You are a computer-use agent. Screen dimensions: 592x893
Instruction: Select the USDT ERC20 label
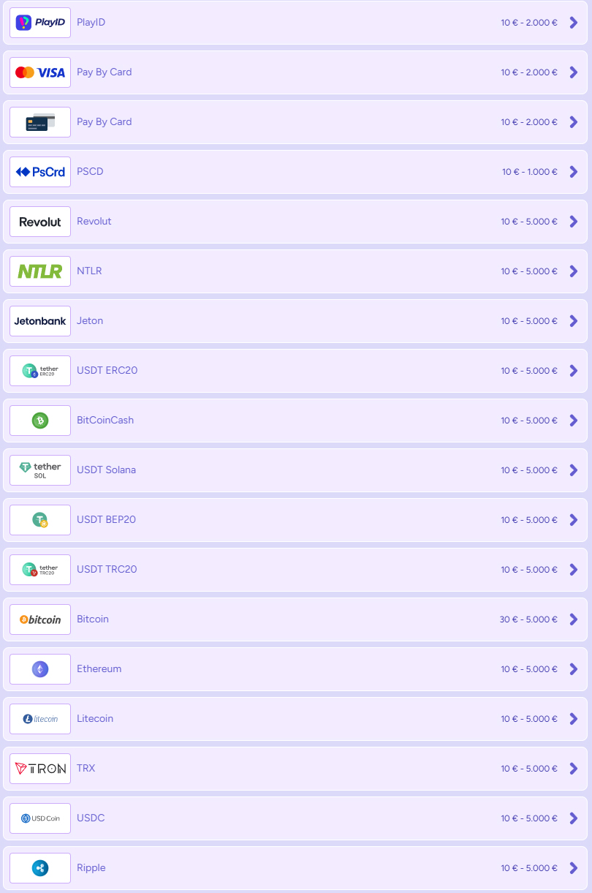tap(107, 371)
